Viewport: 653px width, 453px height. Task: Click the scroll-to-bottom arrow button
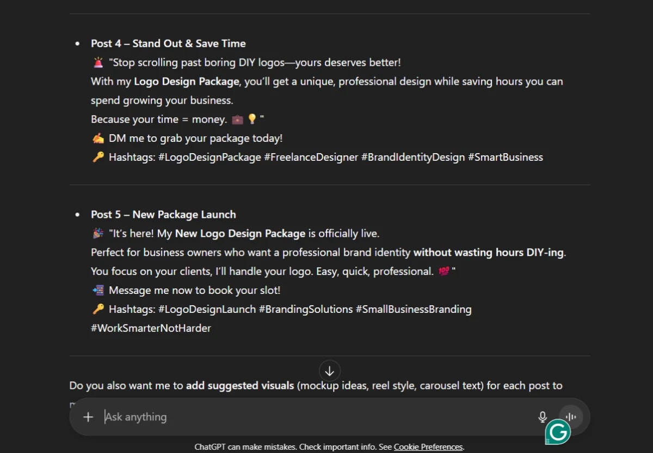click(x=330, y=370)
